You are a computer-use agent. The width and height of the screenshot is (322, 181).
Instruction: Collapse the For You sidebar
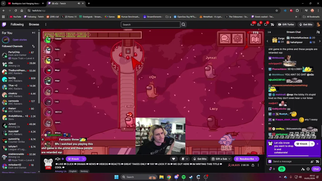(x=33, y=33)
